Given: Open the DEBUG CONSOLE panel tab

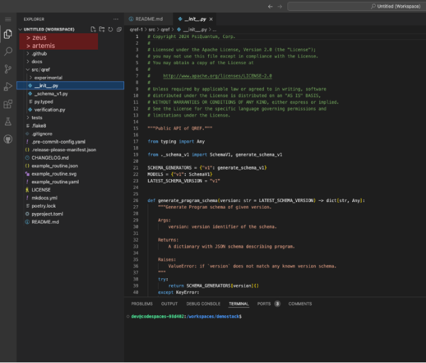Looking at the screenshot, I should click(x=203, y=304).
